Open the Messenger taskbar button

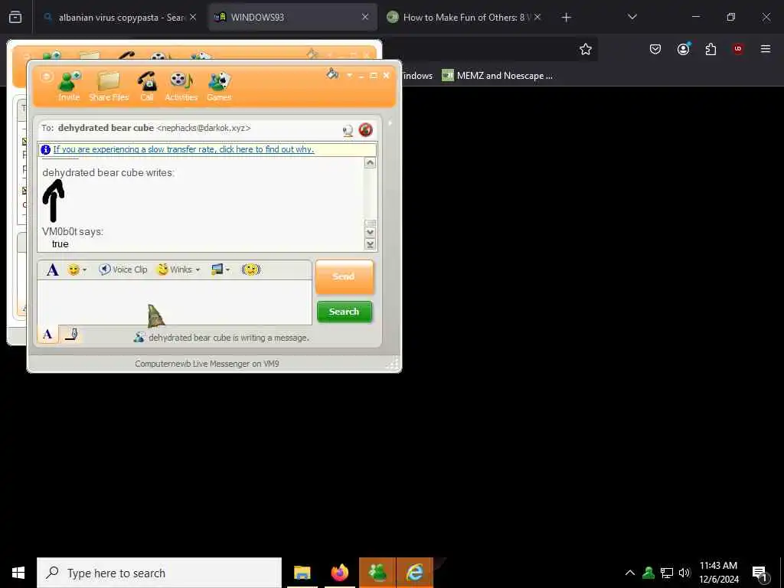pos(377,573)
